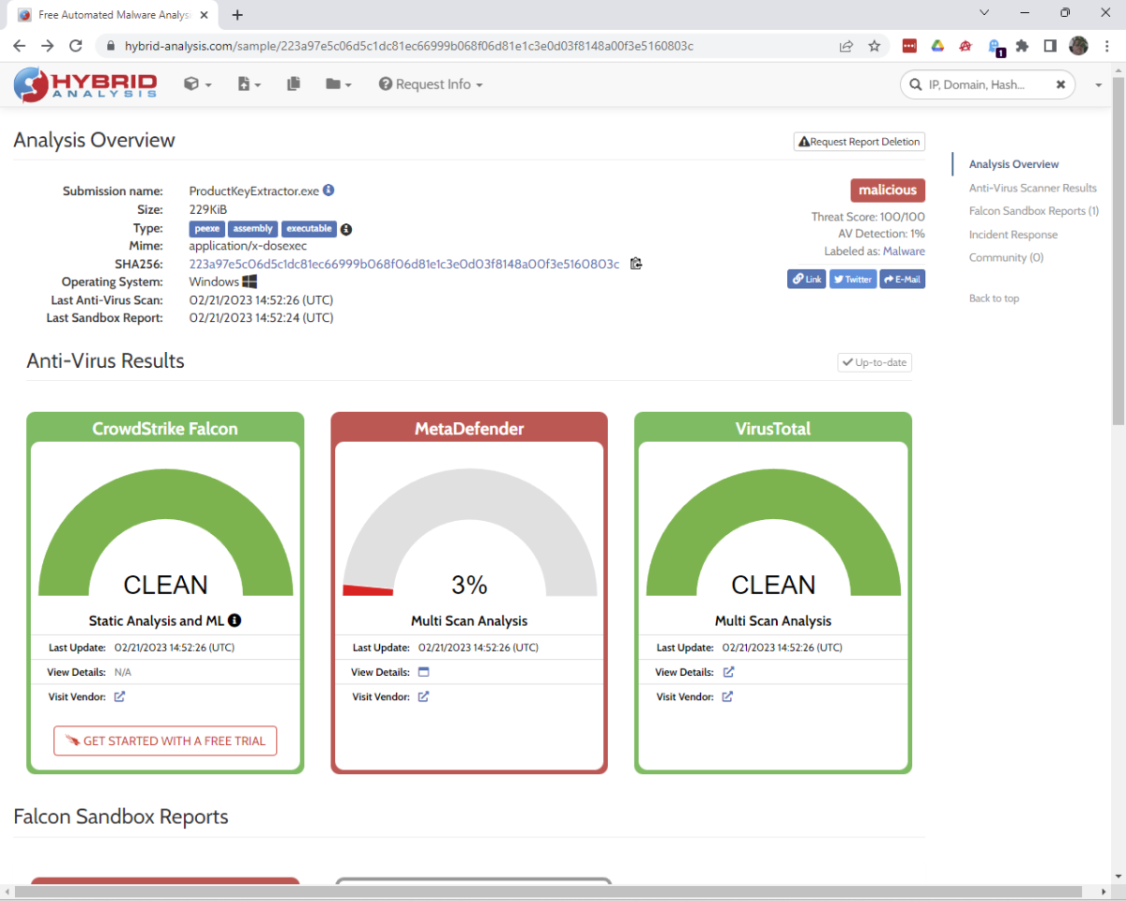Image resolution: width=1126 pixels, height=901 pixels.
Task: Open the cube sandbox menu icon
Action: [x=197, y=84]
